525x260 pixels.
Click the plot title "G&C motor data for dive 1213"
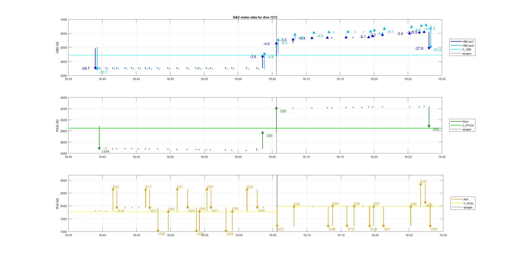click(255, 17)
